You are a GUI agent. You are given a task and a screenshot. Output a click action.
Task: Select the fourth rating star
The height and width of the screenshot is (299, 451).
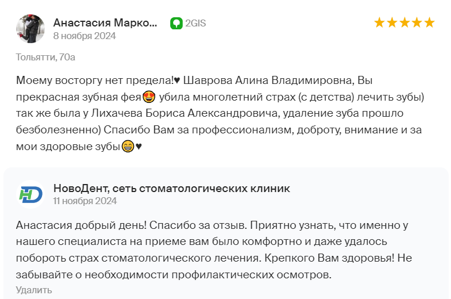[x=416, y=22]
